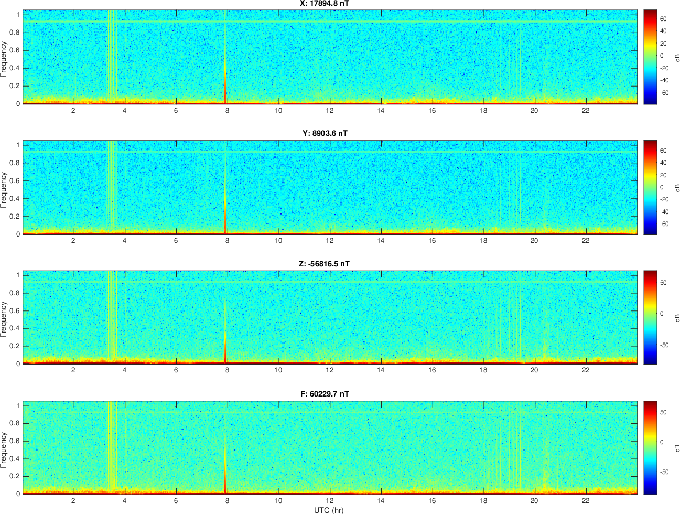Viewport: 680px width, 514px height.
Task: Click tick label "22" on the bottom F axis
Action: [586, 500]
